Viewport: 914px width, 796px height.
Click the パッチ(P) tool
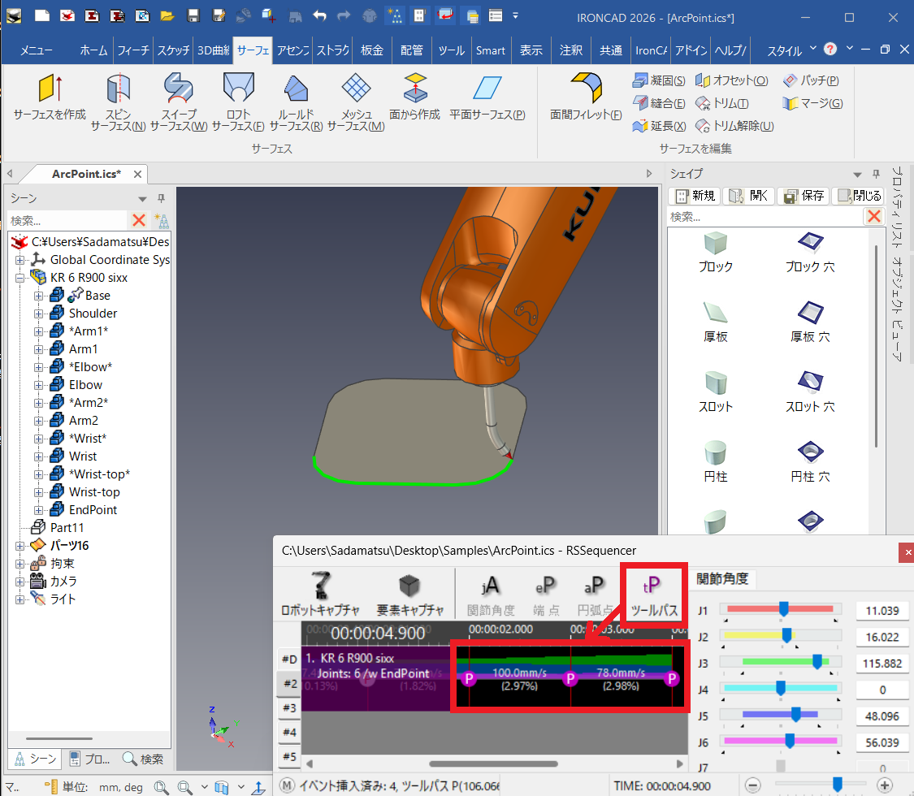(x=811, y=80)
